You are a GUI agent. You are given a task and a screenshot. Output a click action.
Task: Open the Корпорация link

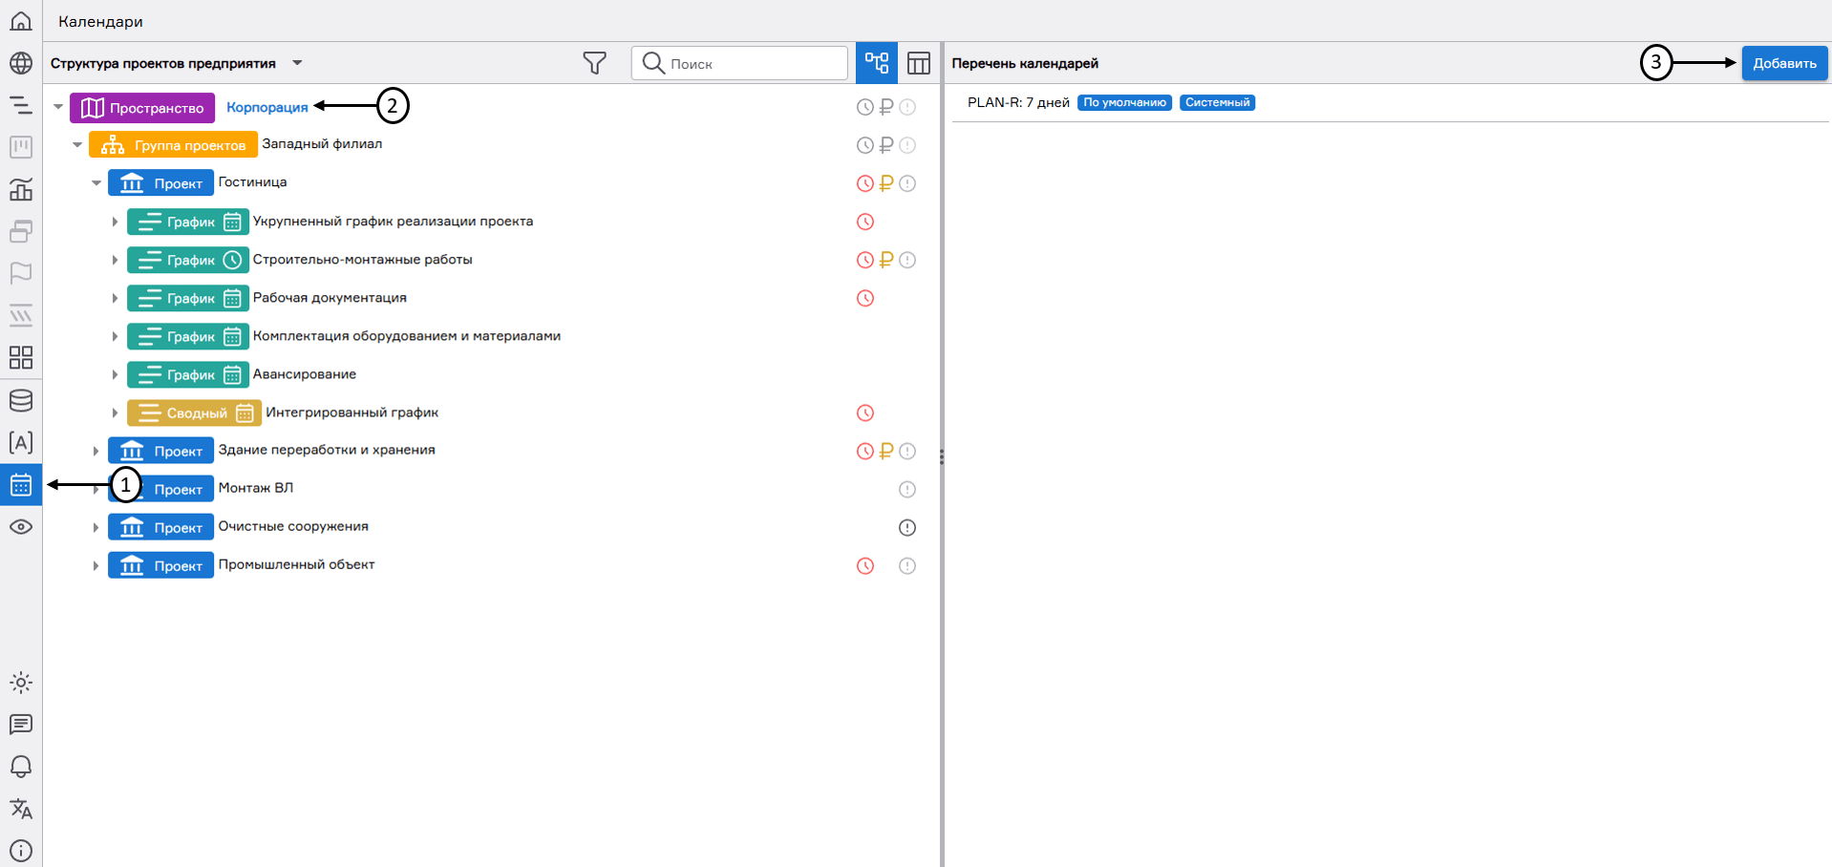tap(267, 107)
